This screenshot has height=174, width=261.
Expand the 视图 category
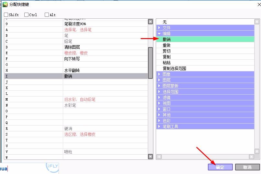[x=159, y=103]
